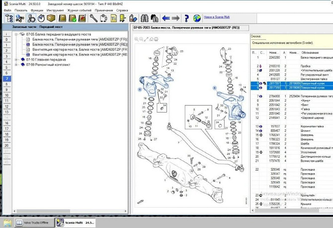Open the Журнал событий menu
The height and width of the screenshot is (228, 333).
click(79, 10)
